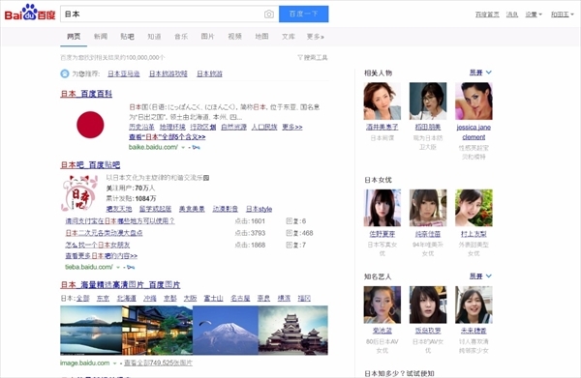This screenshot has width=581, height=378.
Task: Click the icon after baike.baidu.com URL
Action: [197, 147]
